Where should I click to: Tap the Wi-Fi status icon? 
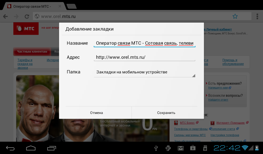pyautogui.click(x=245, y=148)
